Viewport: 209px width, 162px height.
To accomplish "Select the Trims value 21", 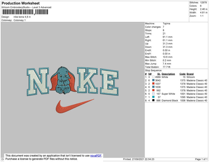I will tap(164, 34).
